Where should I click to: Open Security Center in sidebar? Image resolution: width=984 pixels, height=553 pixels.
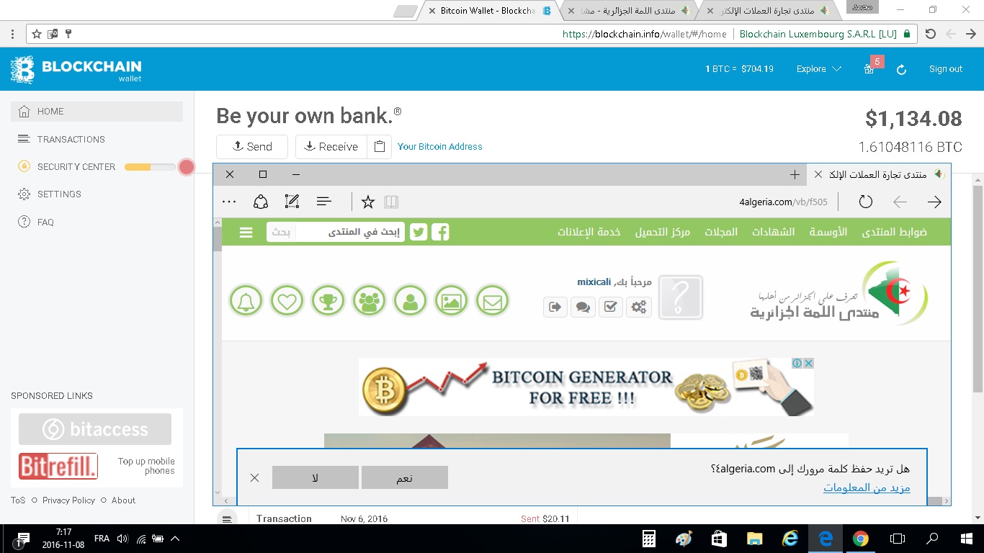pos(76,167)
